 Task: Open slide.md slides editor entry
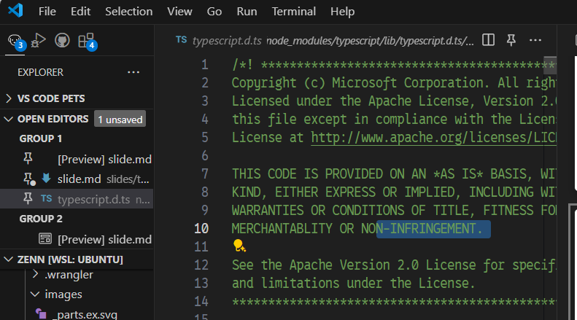tap(79, 179)
